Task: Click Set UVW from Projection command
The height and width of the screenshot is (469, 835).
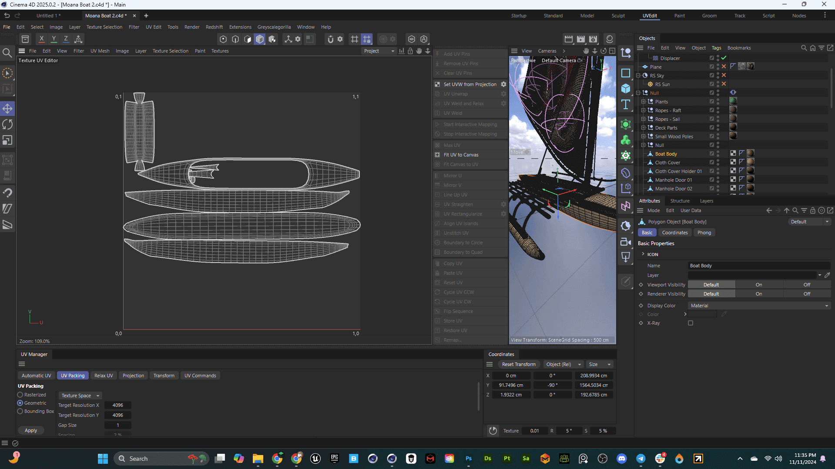Action: (x=469, y=84)
